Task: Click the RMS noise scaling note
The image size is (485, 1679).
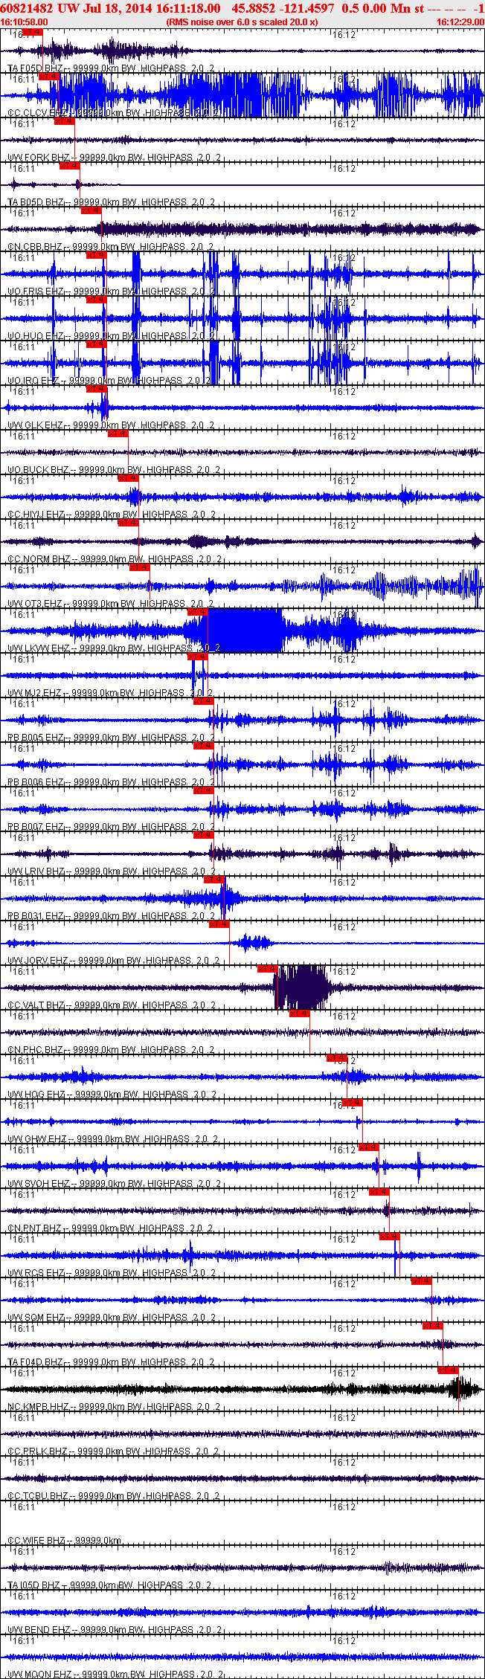Action: click(242, 22)
